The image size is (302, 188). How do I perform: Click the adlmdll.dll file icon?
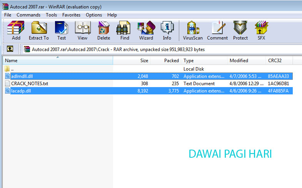click(x=7, y=76)
